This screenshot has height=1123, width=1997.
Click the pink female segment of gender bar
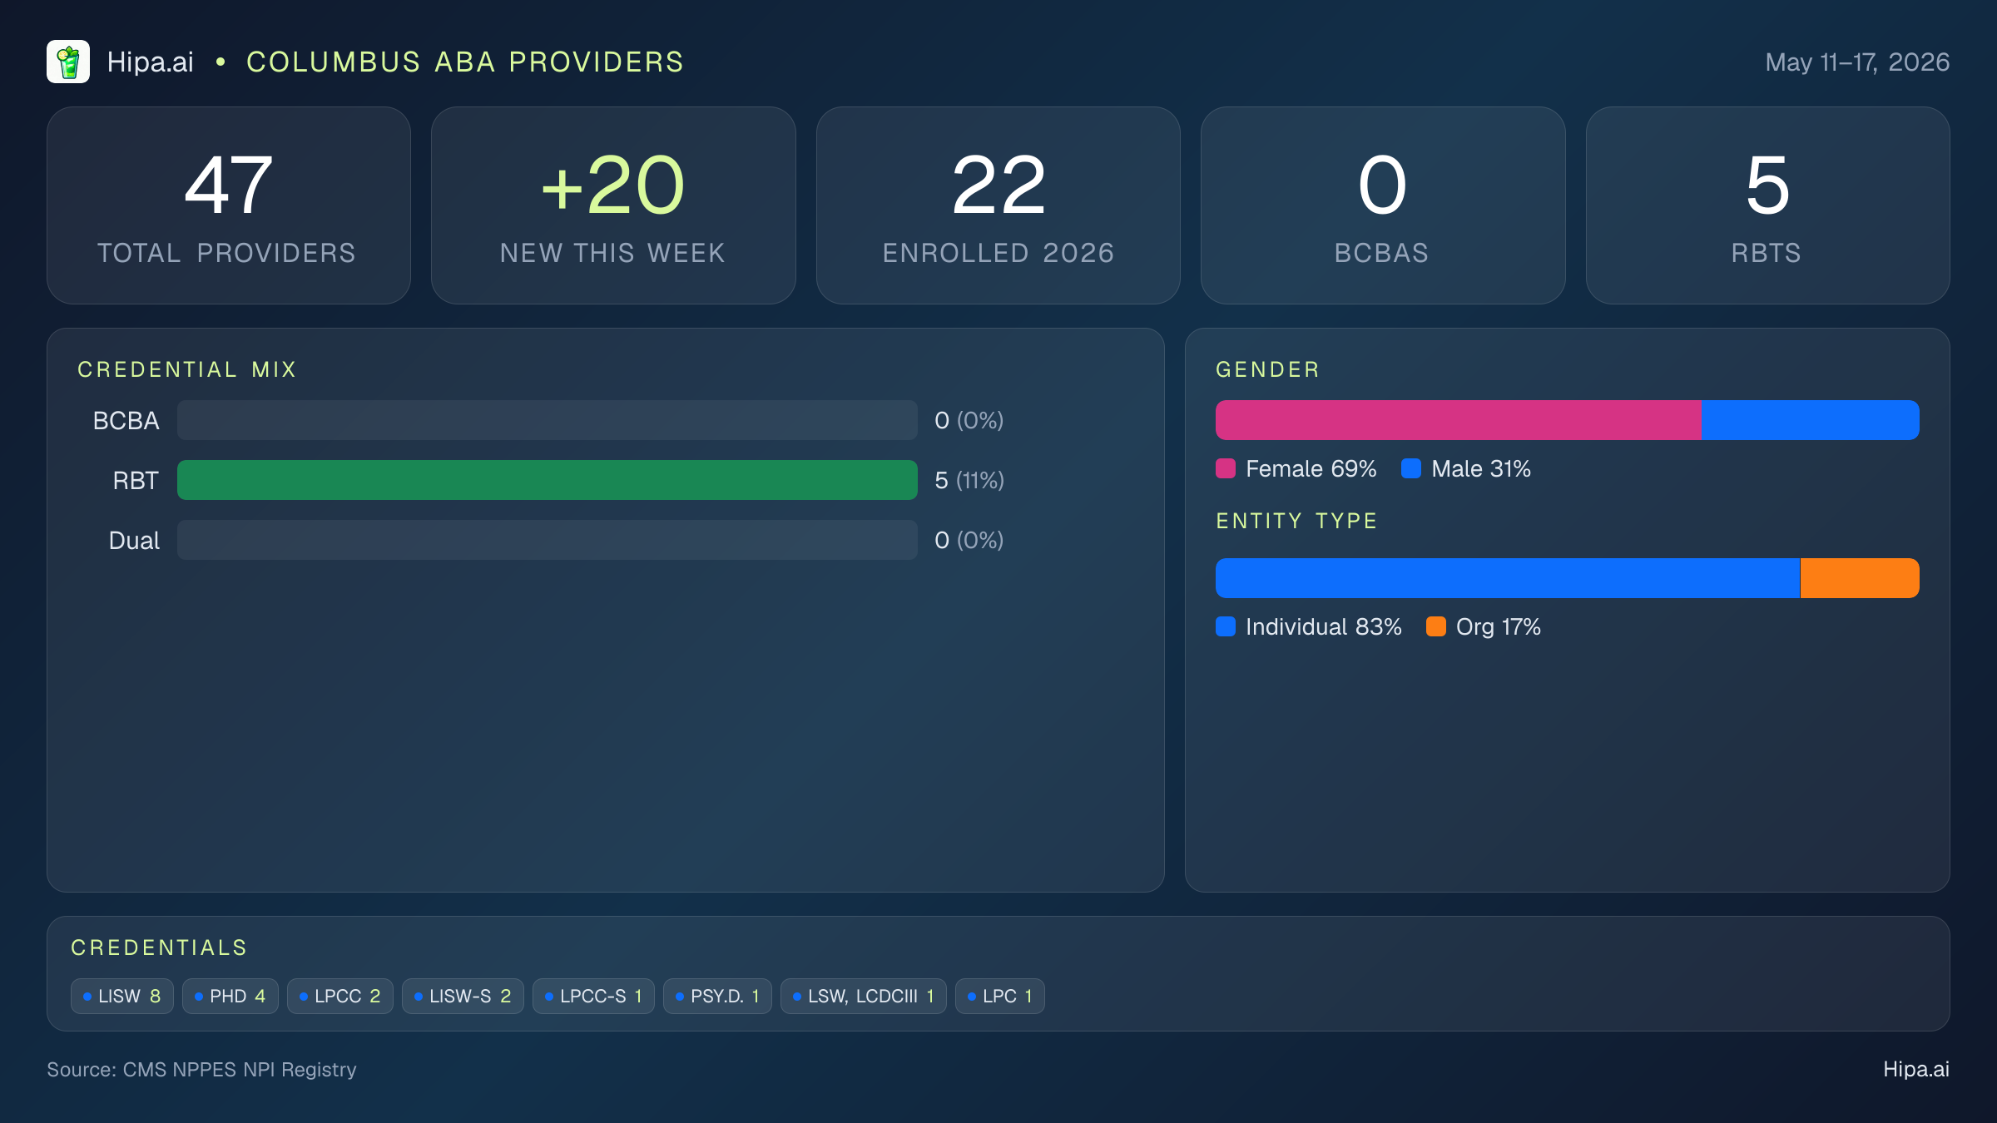(1459, 420)
